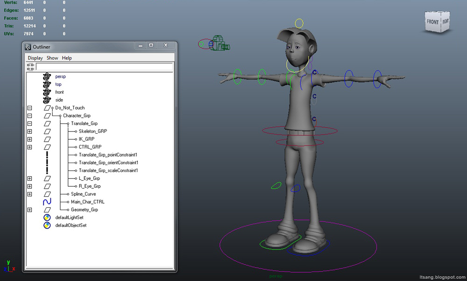Image resolution: width=467 pixels, height=281 pixels.
Task: Click the constraint icon beside Translate_Grp_pointConstraint1
Action: [47, 155]
